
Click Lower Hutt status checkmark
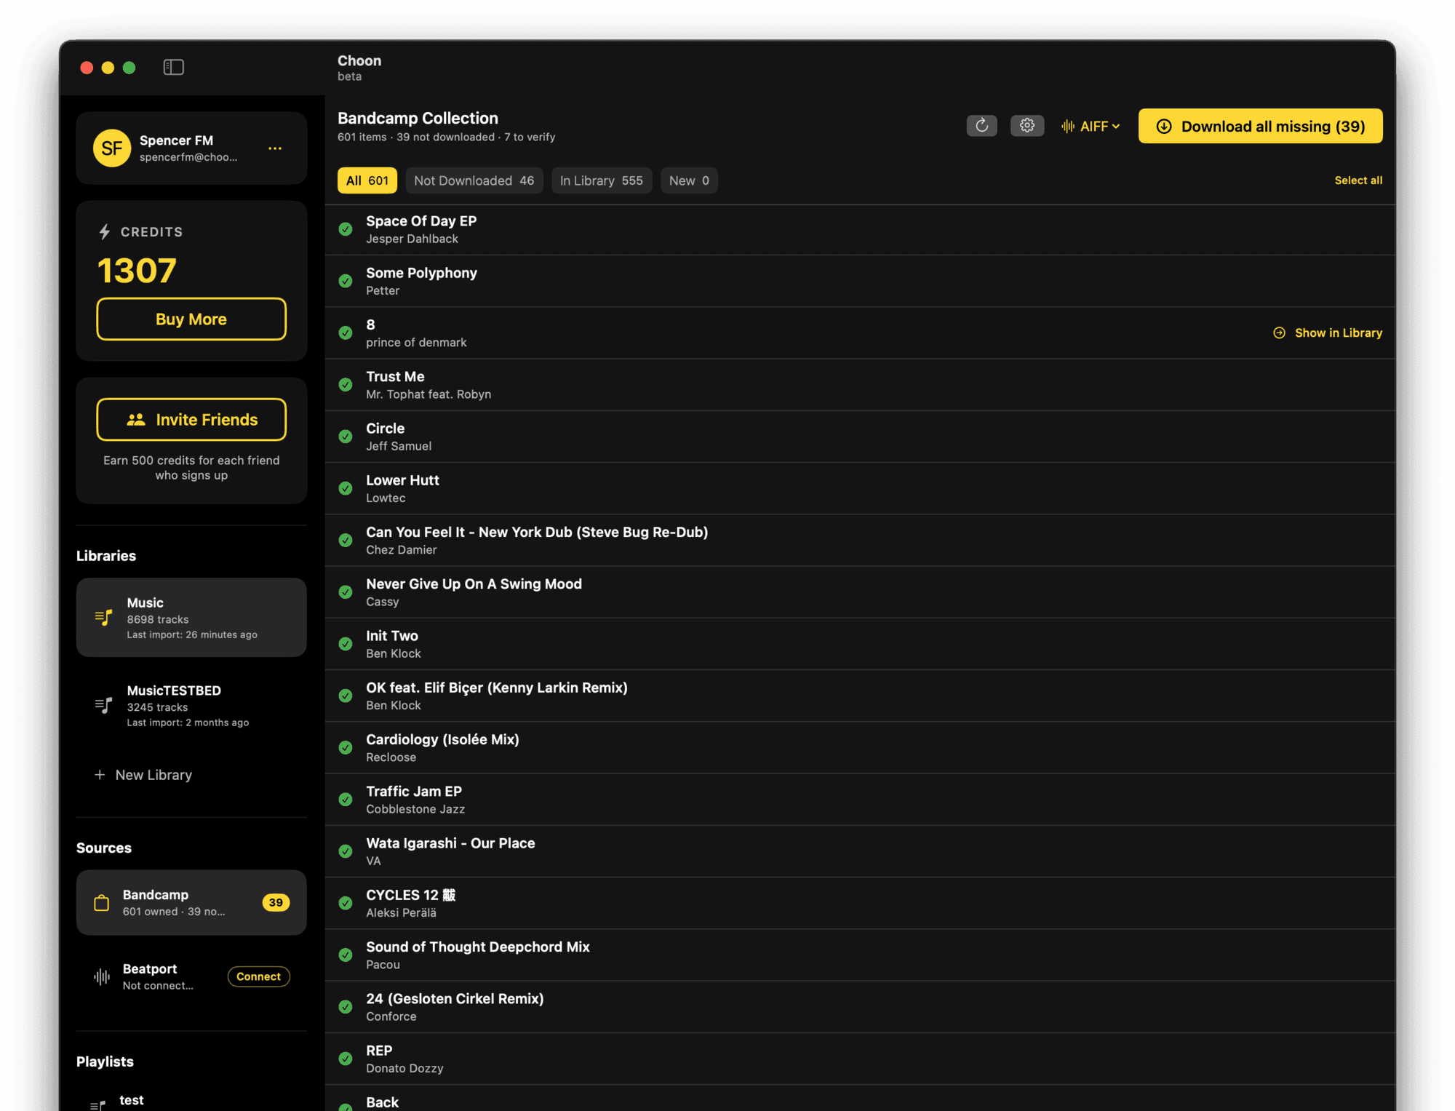point(346,488)
